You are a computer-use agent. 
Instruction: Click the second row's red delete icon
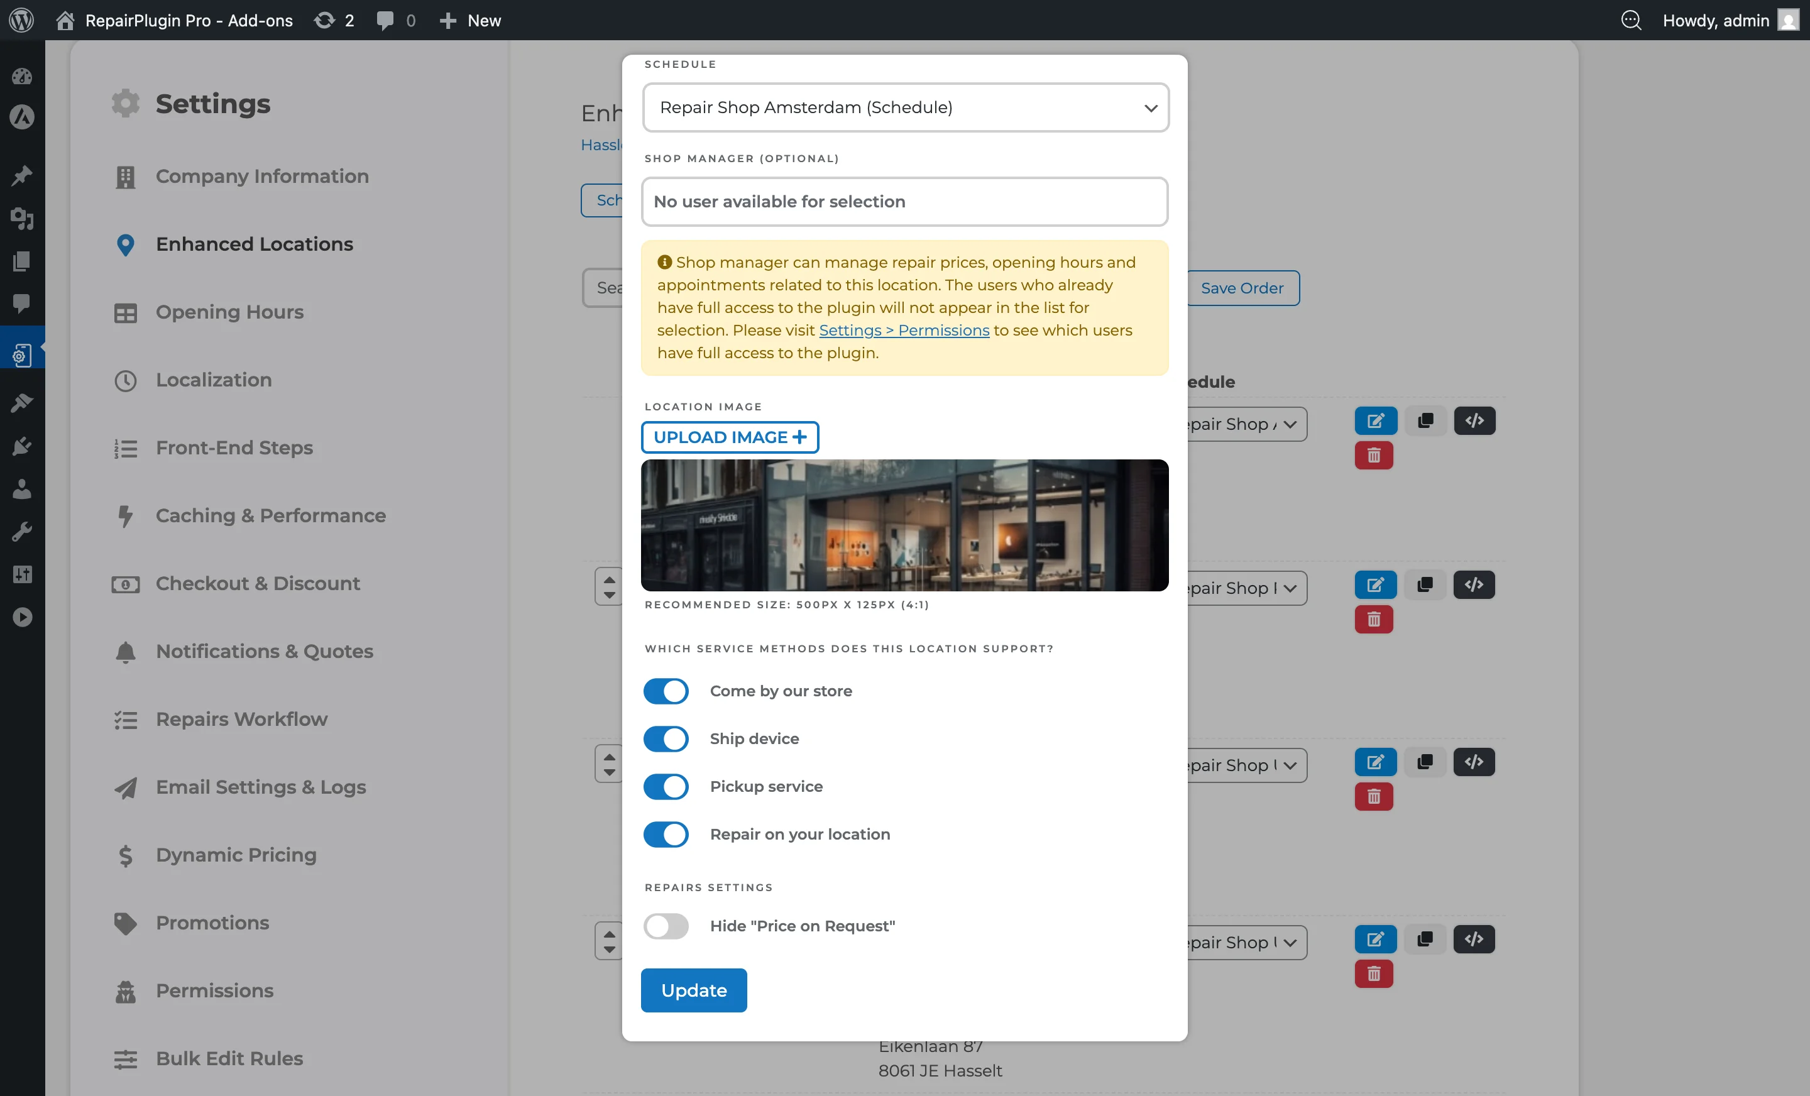coord(1374,620)
